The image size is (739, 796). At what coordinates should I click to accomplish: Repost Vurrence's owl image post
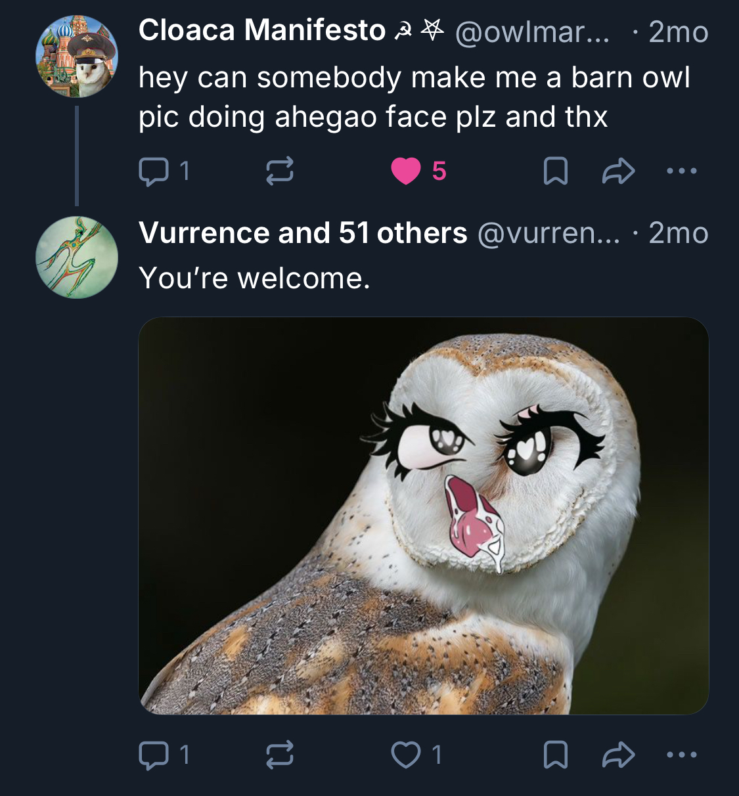pyautogui.click(x=279, y=755)
